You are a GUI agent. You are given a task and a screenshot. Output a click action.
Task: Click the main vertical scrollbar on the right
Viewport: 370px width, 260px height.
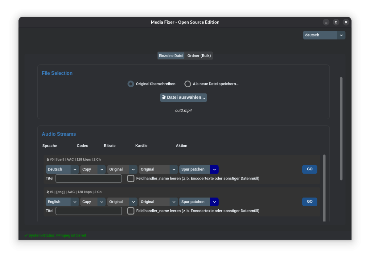(341, 128)
